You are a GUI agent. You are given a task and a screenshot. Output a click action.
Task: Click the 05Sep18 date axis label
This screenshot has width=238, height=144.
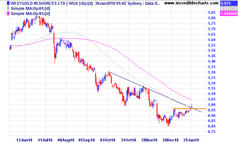tap(87, 140)
